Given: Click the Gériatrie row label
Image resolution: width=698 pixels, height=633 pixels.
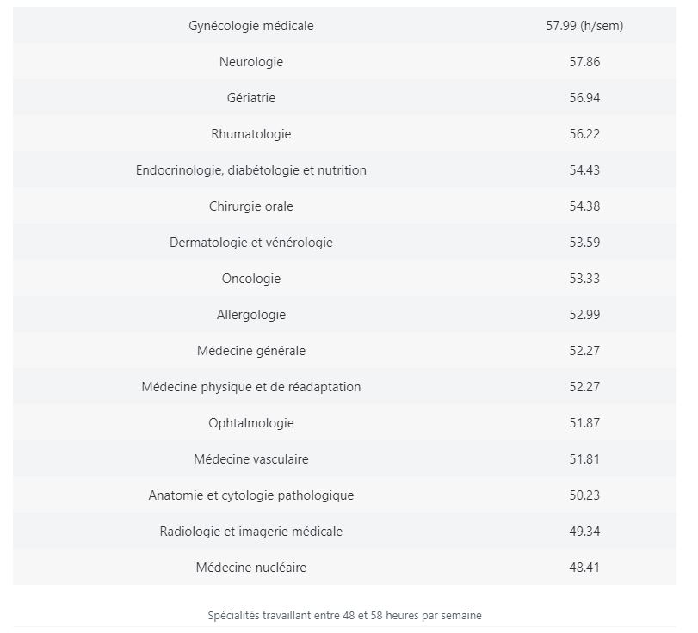Looking at the screenshot, I should pos(251,98).
